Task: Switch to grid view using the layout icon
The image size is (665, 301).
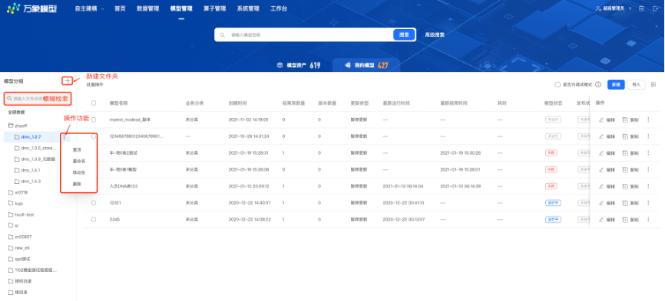Action: click(x=653, y=84)
